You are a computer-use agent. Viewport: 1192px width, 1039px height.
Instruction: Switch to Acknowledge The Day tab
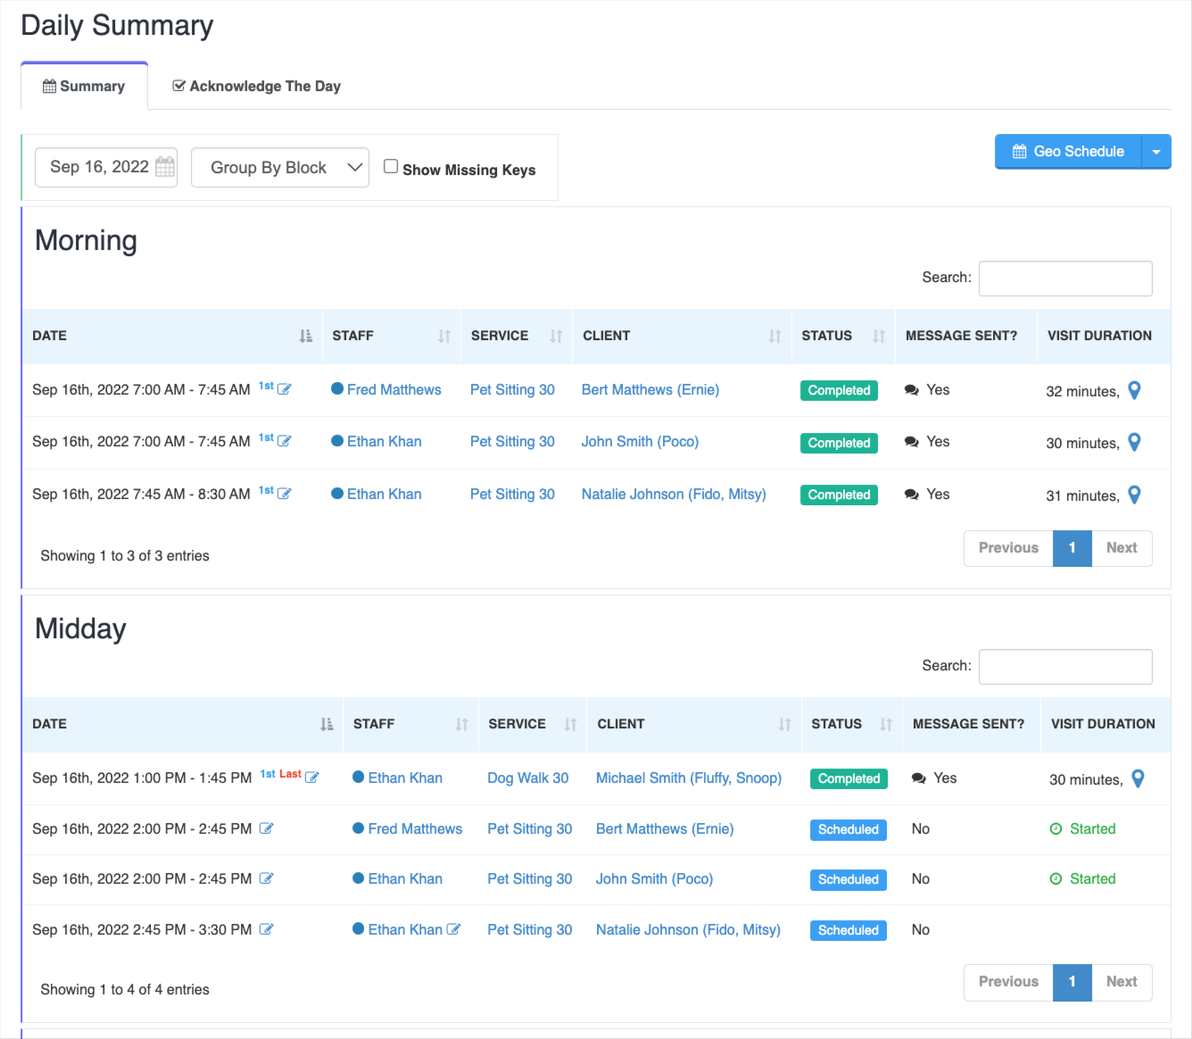[256, 87]
